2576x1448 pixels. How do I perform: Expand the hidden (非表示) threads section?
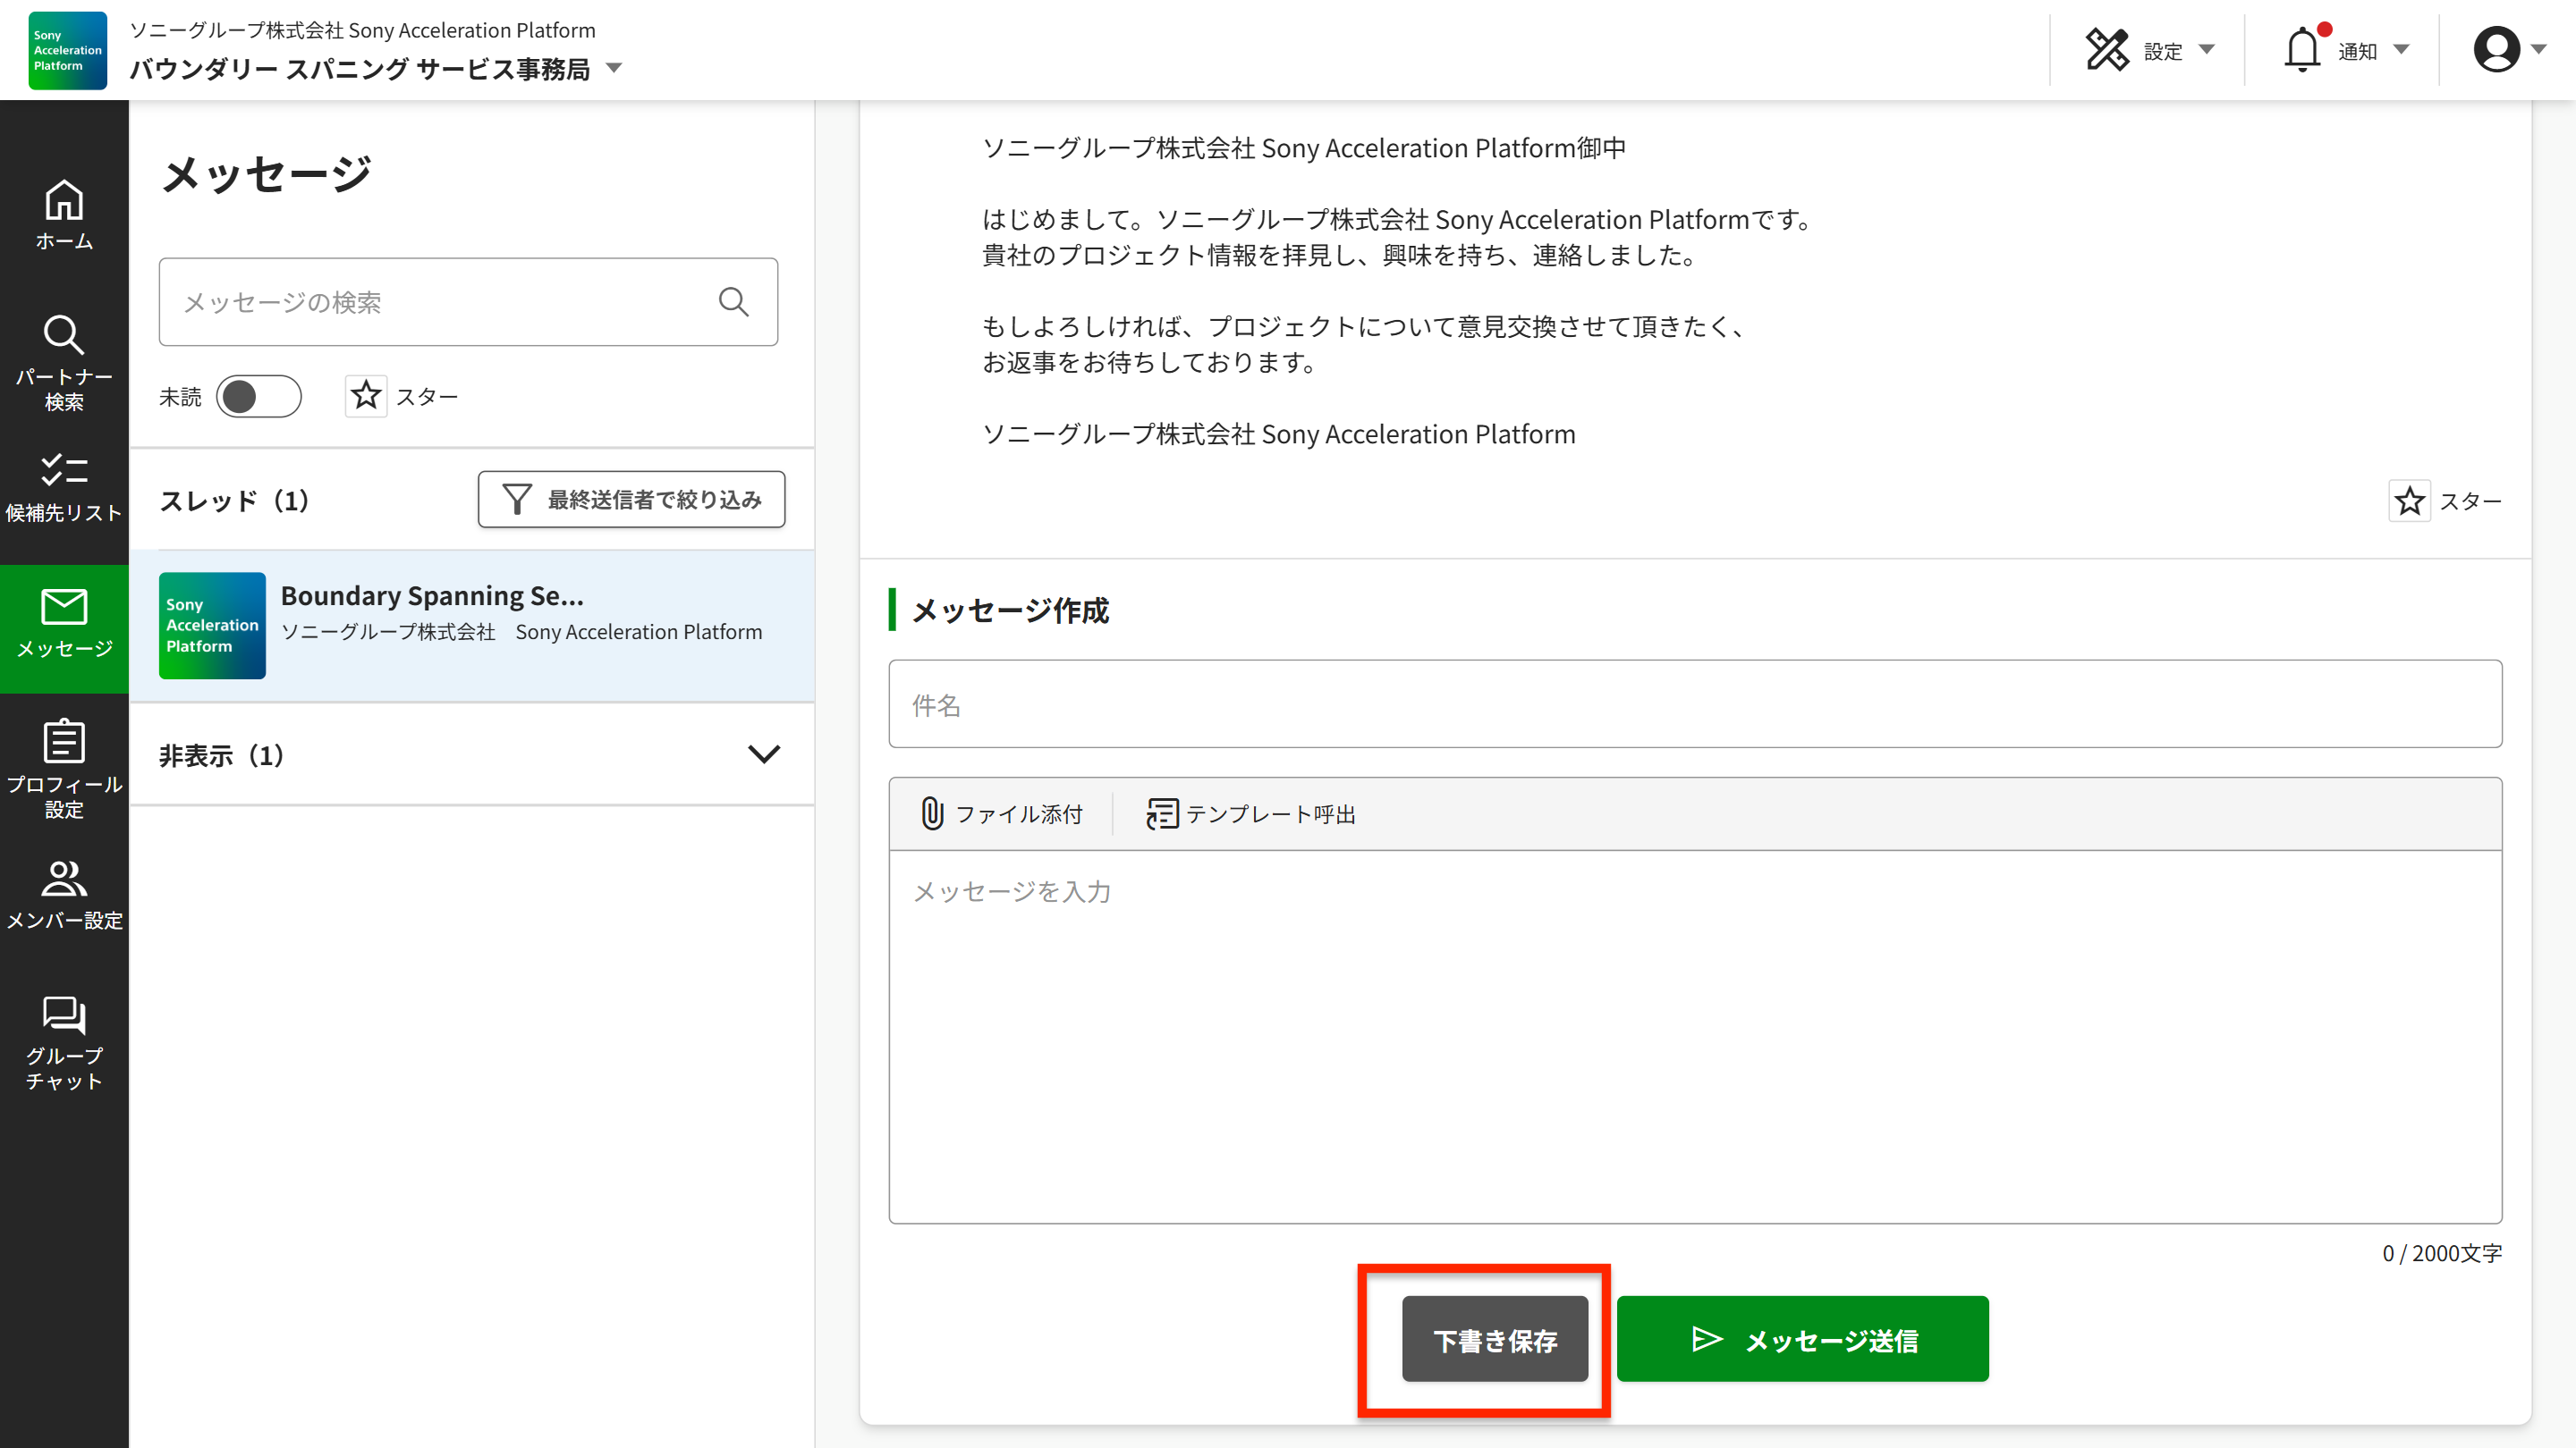(763, 754)
